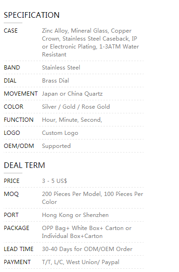The image size is (179, 272).
Task: Click the Stainless Steel band value
Action: coord(61,68)
